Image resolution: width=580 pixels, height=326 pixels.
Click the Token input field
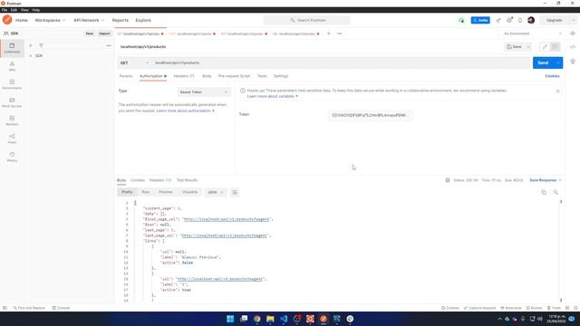pos(370,115)
